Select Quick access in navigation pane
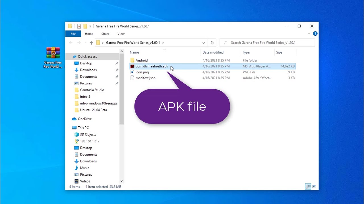The image size is (364, 204). pos(87,57)
